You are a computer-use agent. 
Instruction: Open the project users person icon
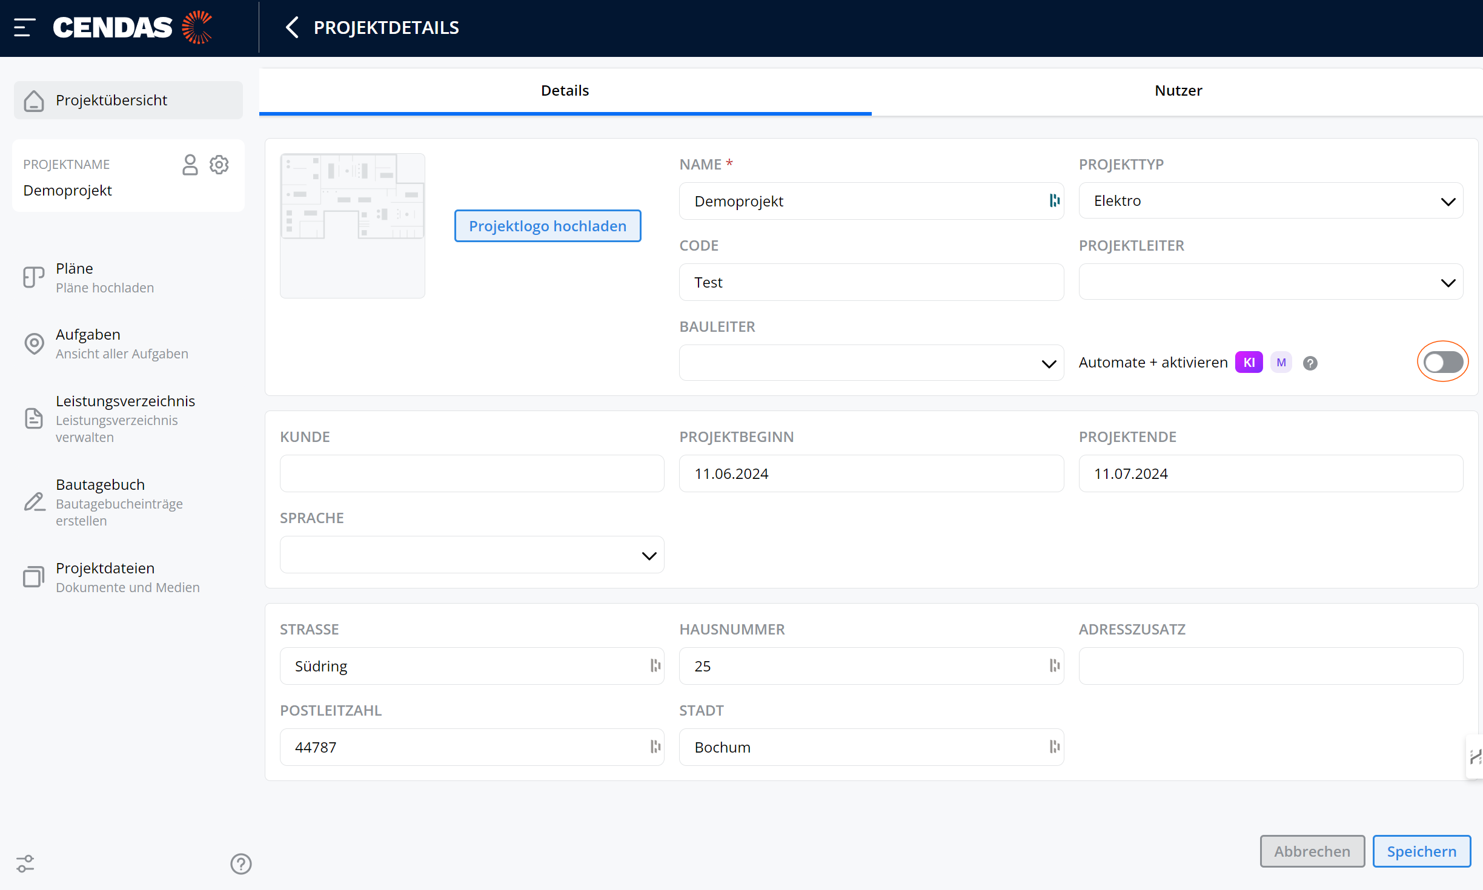coord(190,165)
